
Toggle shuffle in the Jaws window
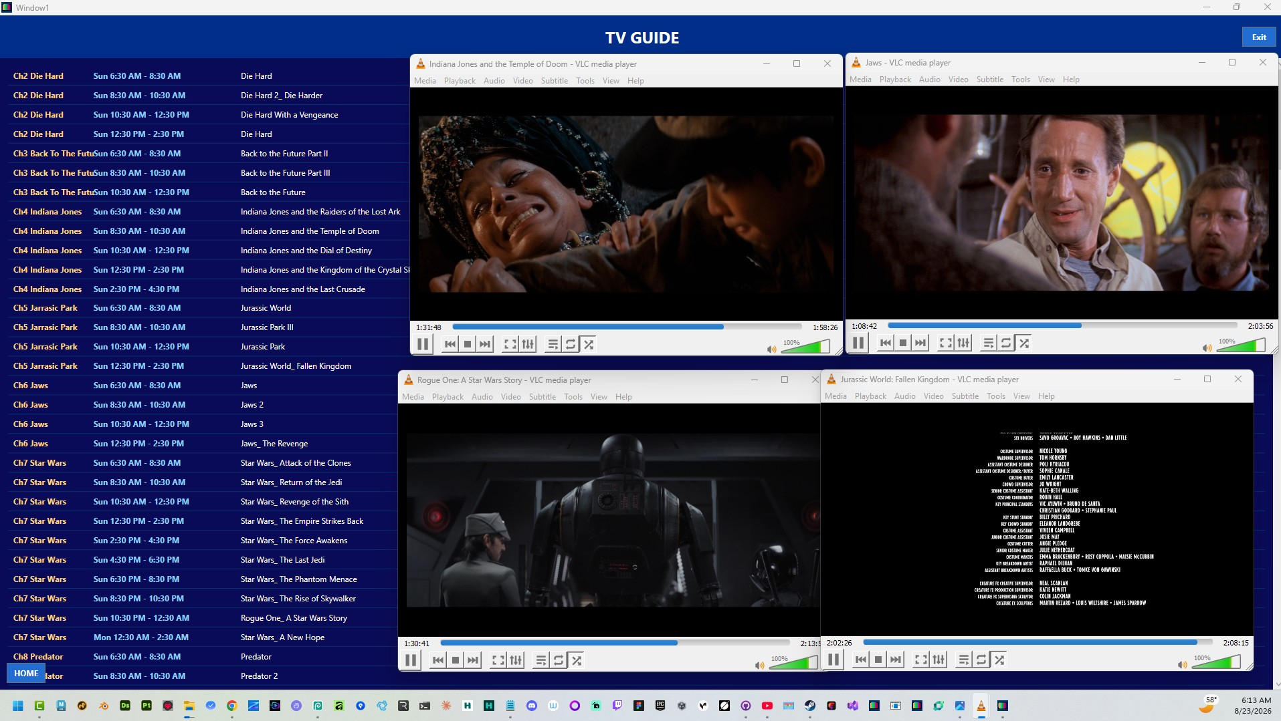click(1024, 343)
